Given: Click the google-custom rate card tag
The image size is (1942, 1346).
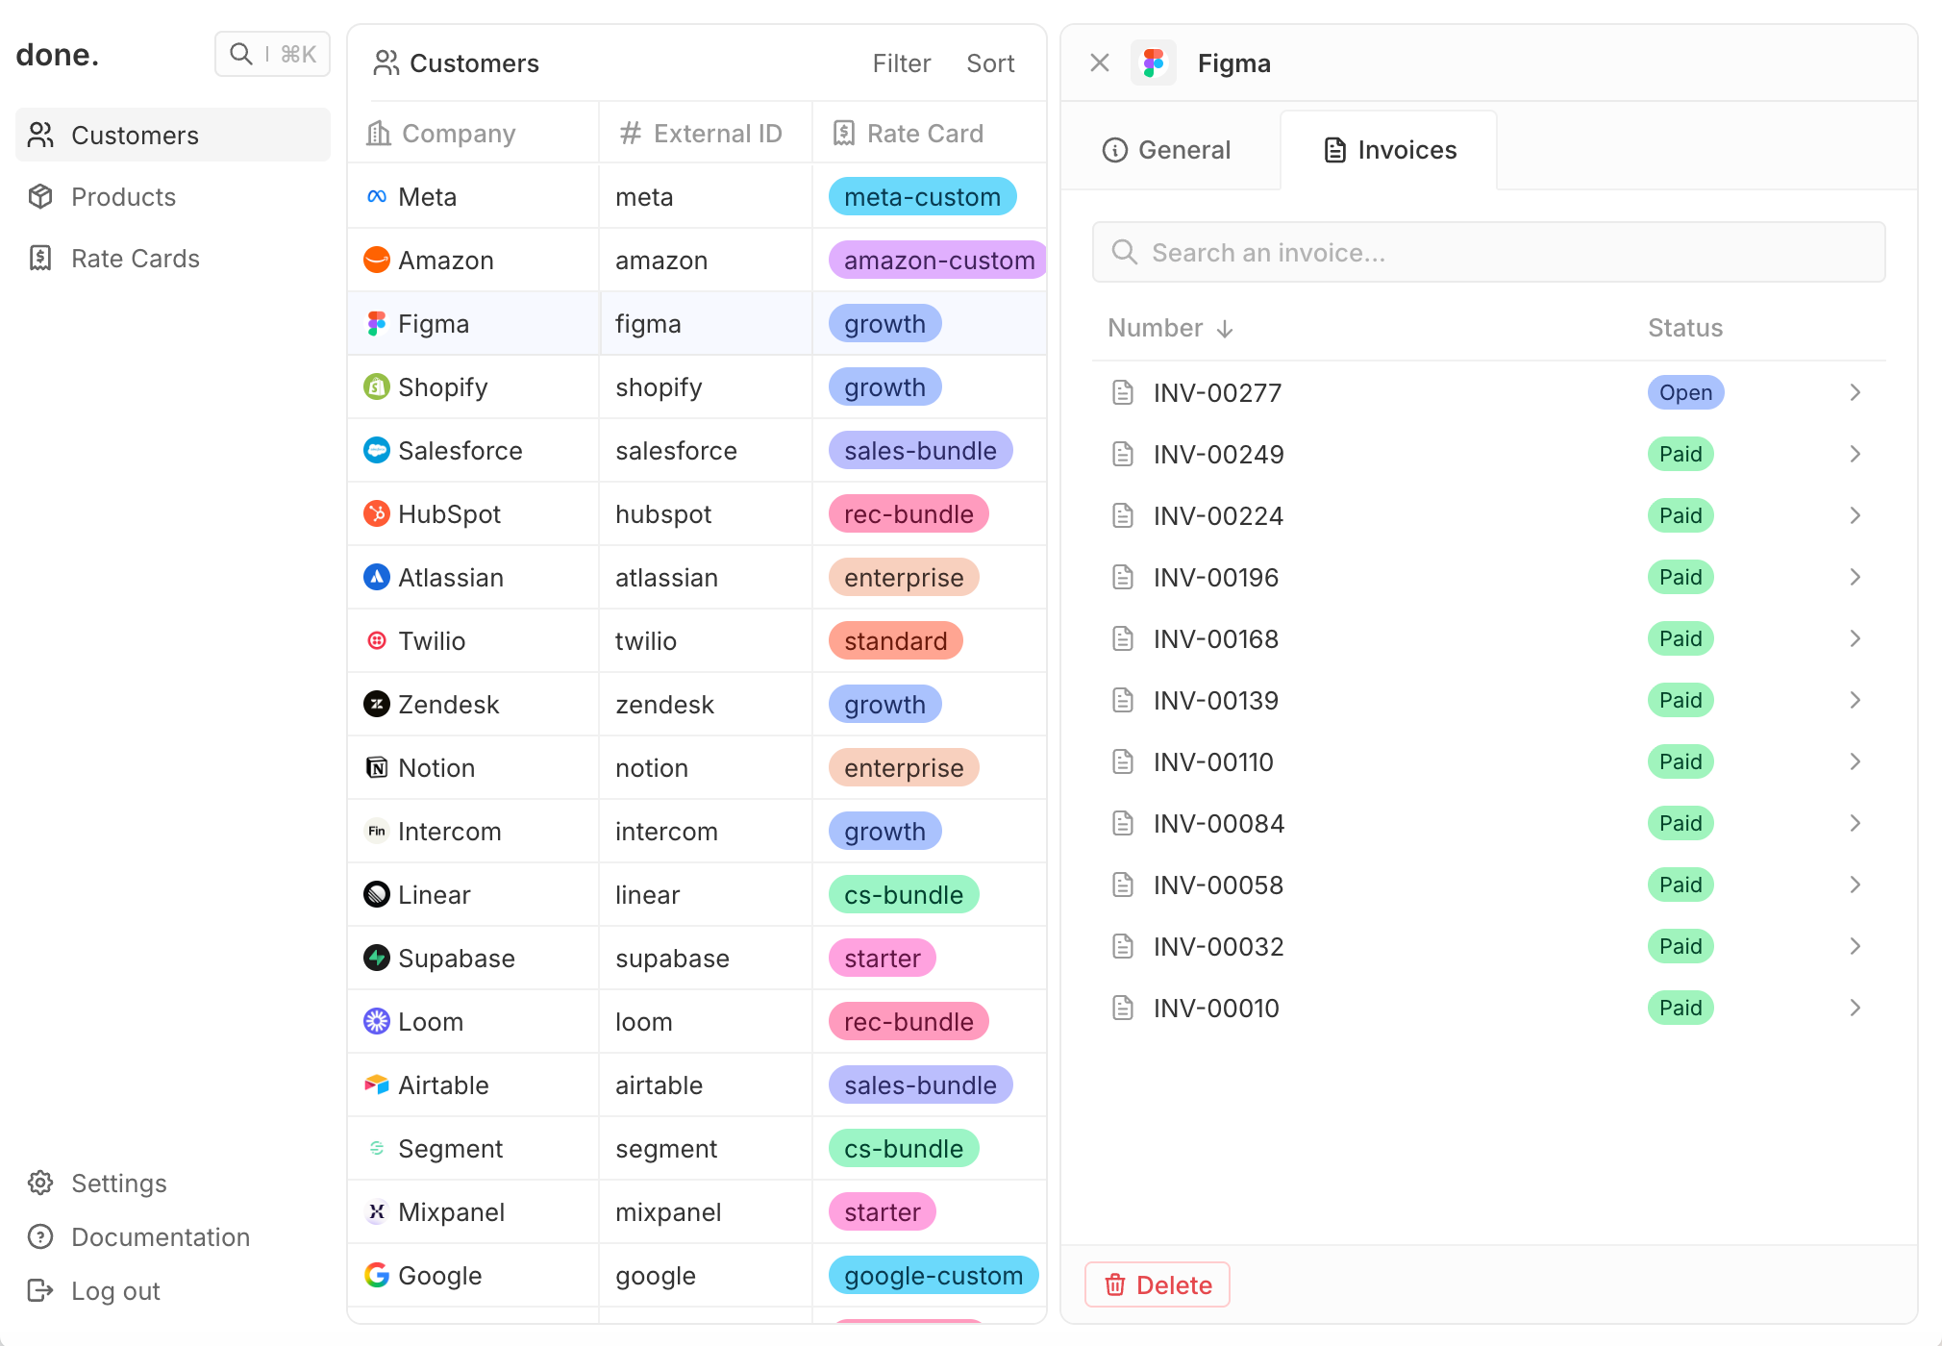Looking at the screenshot, I should pos(934,1275).
